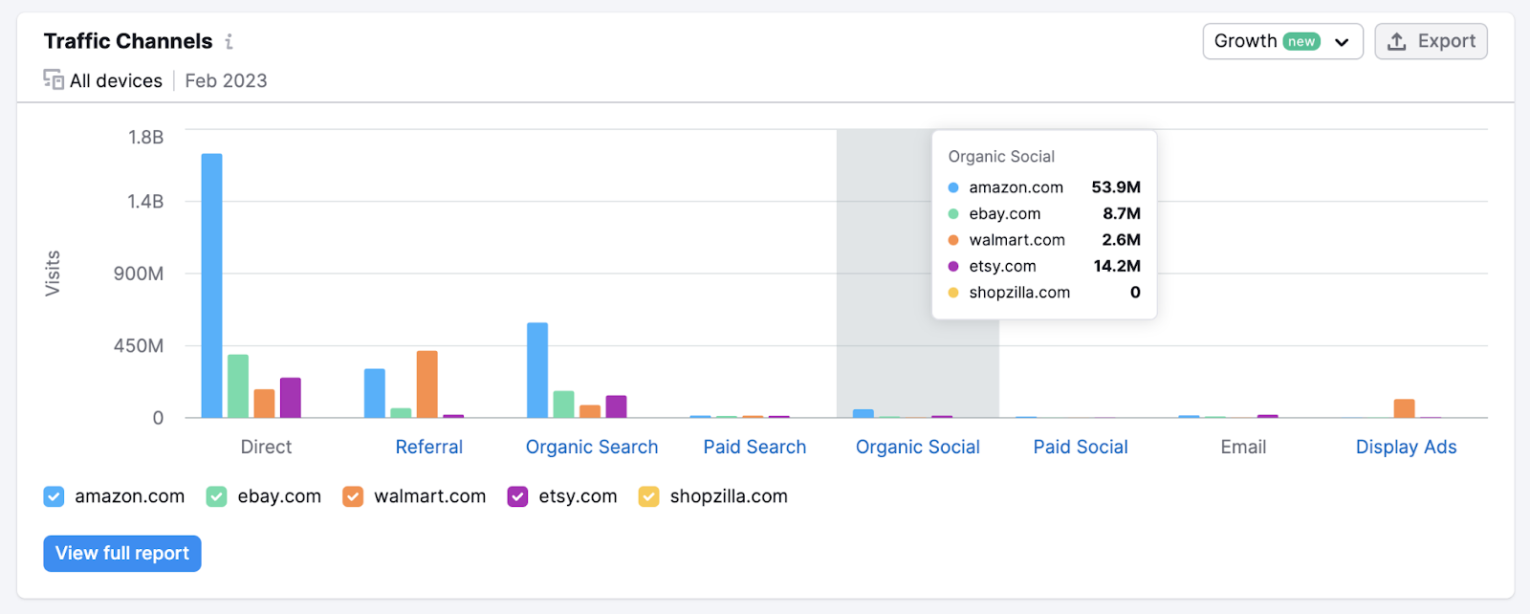
Task: Click the ebay.com bar in Organic Search
Action: coord(564,405)
